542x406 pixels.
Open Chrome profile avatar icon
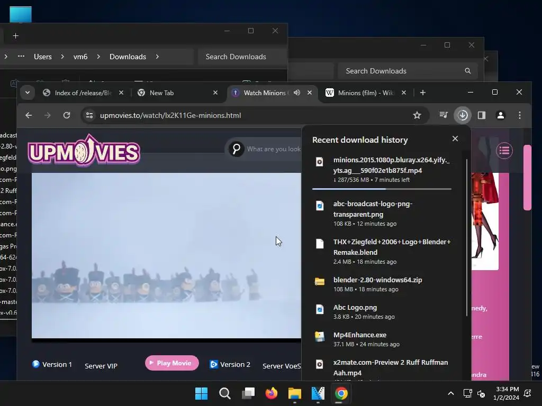[501, 115]
